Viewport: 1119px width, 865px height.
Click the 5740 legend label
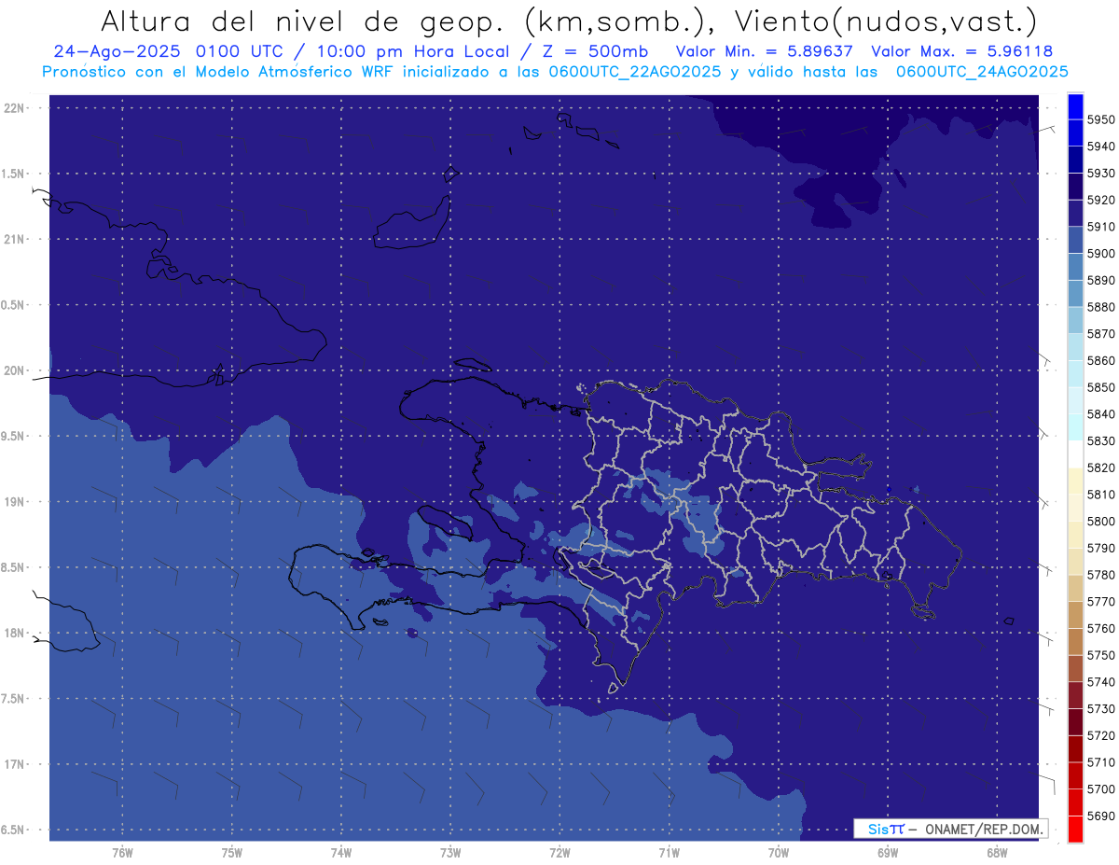(x=1100, y=682)
